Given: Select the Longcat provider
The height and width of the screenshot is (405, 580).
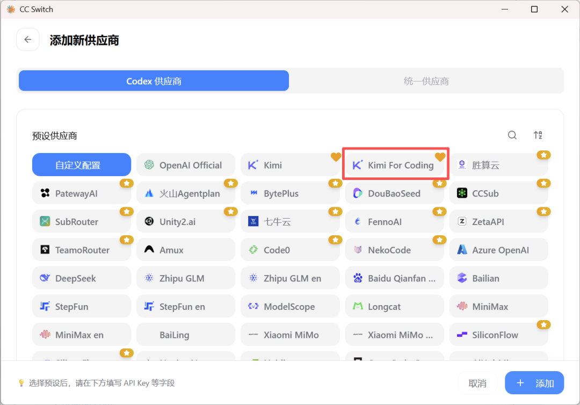Looking at the screenshot, I should pyautogui.click(x=394, y=306).
